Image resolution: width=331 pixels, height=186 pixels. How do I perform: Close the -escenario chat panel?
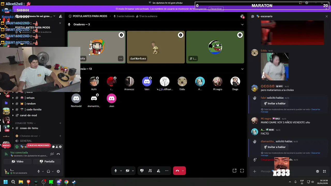(x=327, y=16)
